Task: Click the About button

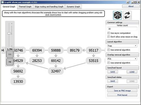Action: point(131,6)
